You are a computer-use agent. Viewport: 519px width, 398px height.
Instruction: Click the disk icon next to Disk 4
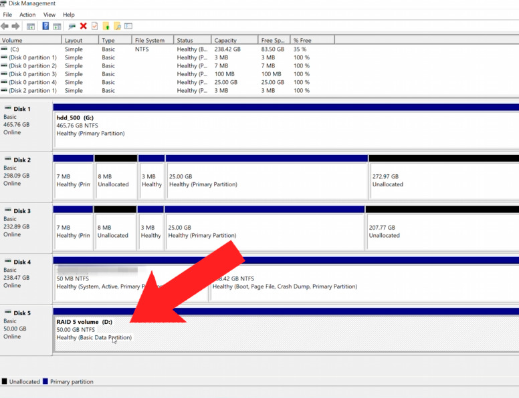point(7,261)
